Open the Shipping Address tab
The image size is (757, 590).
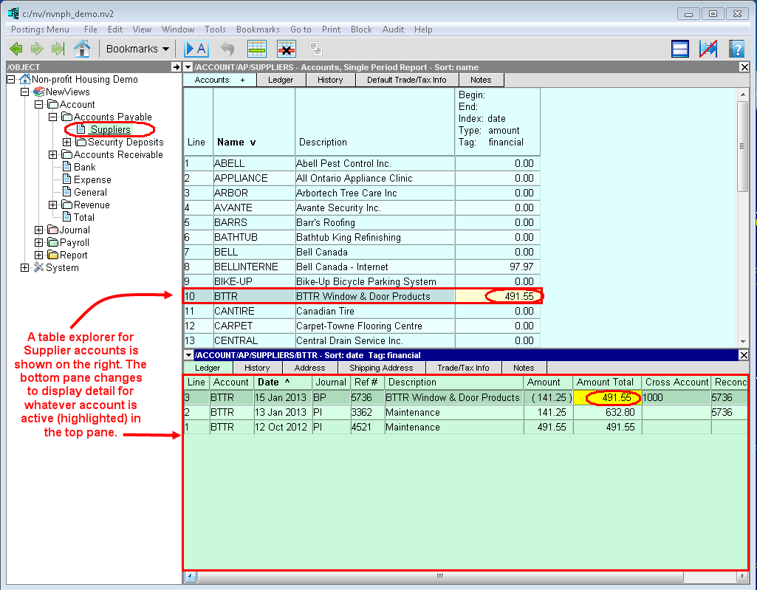382,368
